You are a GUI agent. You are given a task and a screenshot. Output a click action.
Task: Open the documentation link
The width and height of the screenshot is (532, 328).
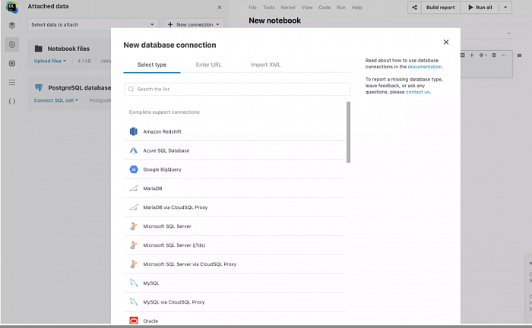point(425,67)
